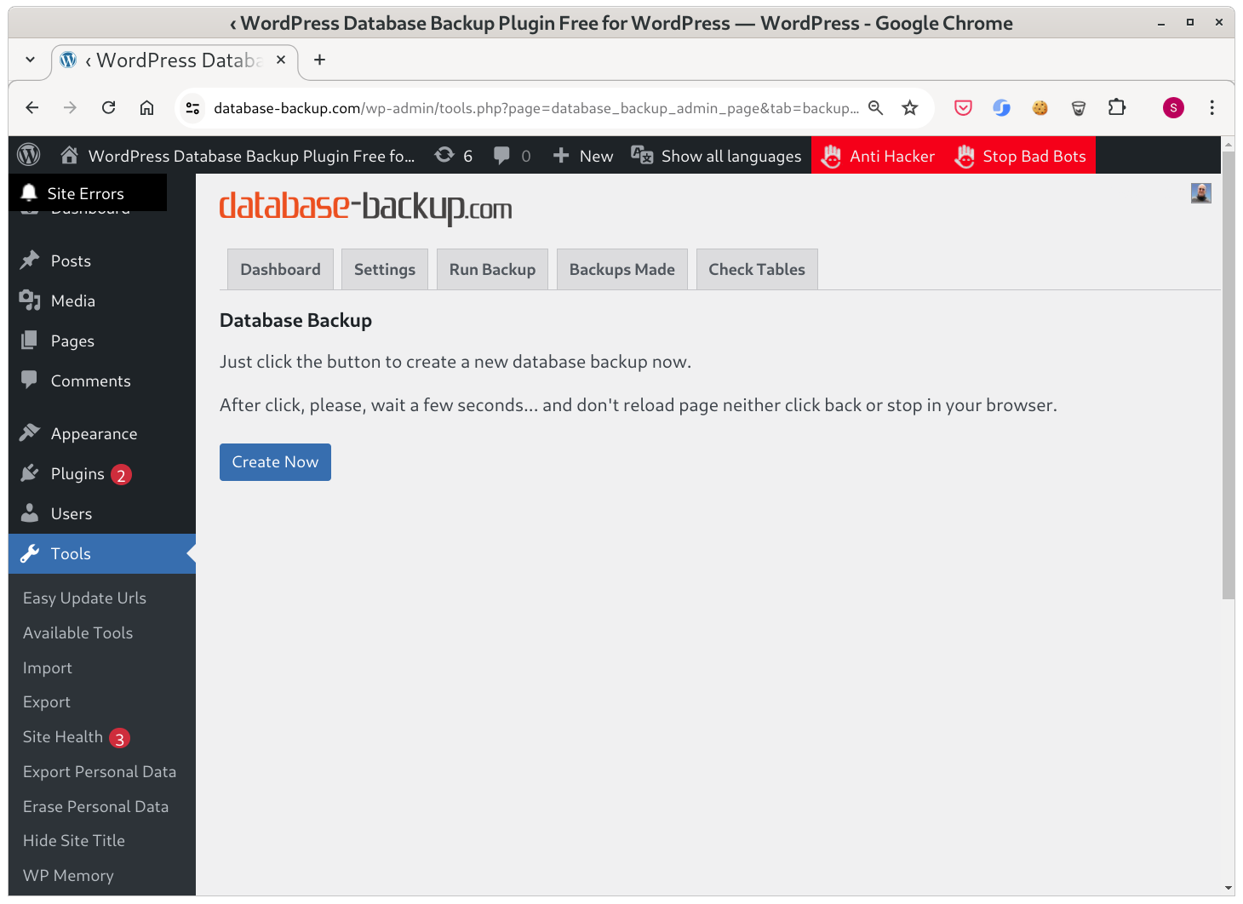Open the WordPress logo menu in admin bar
The height and width of the screenshot is (904, 1243).
(28, 155)
